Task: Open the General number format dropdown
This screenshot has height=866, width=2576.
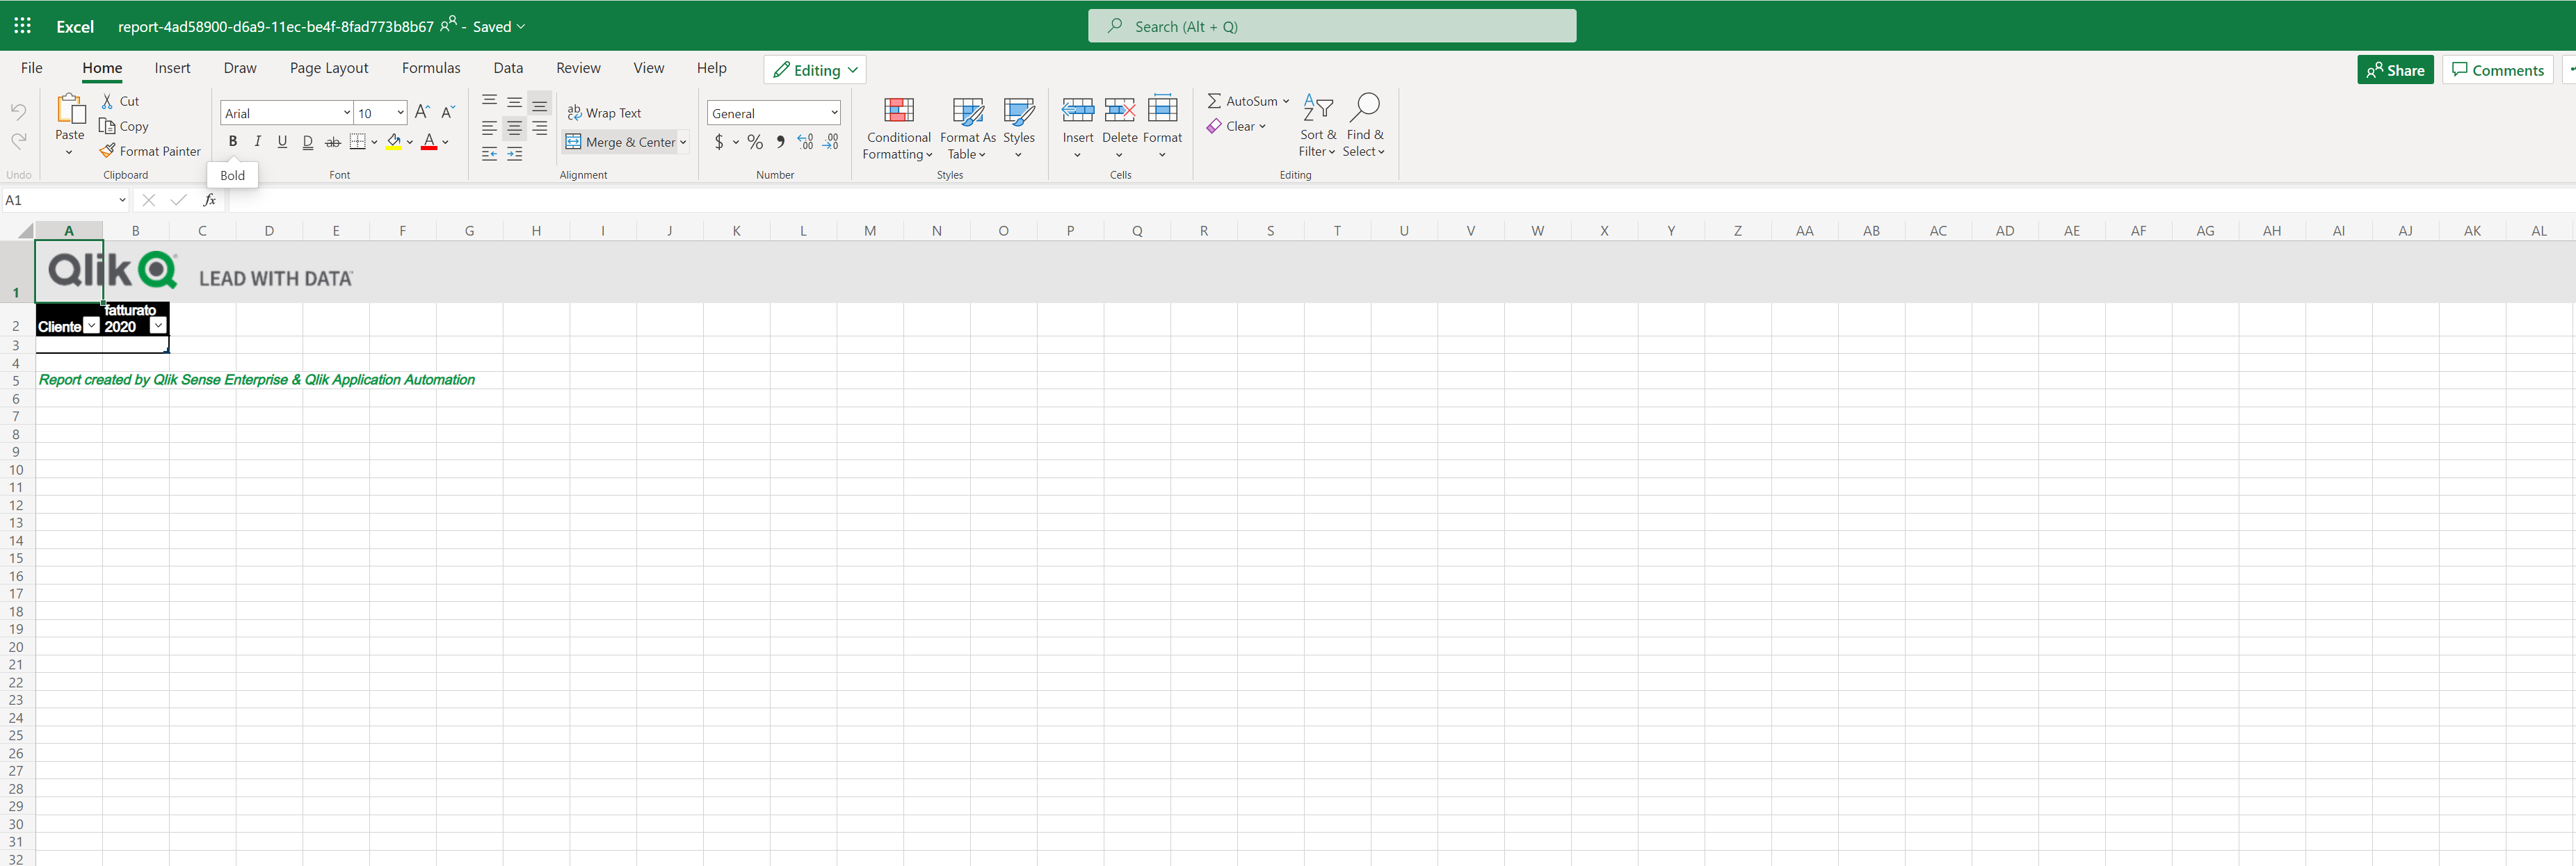Action: (834, 113)
